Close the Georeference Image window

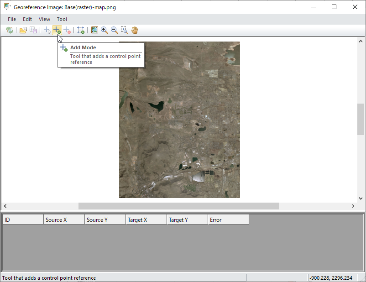click(x=355, y=7)
